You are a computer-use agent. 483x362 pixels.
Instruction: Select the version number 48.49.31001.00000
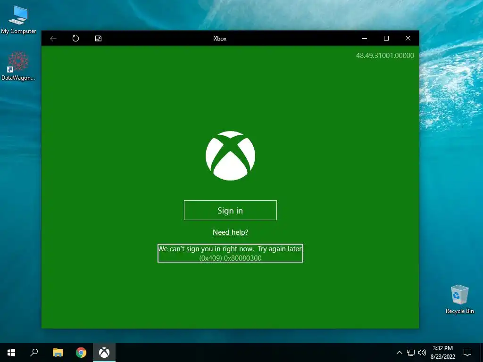tap(385, 56)
